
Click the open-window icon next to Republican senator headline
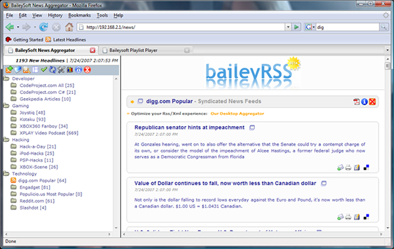click(252, 127)
